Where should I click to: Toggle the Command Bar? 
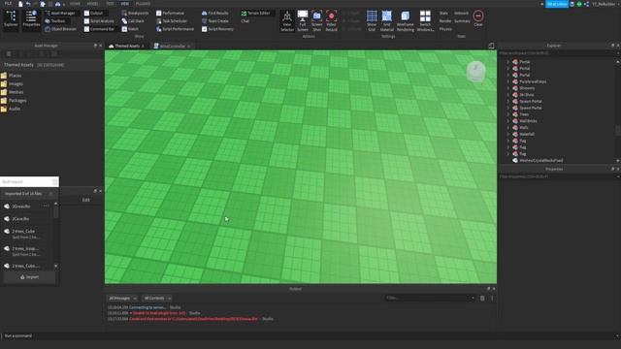pos(99,29)
